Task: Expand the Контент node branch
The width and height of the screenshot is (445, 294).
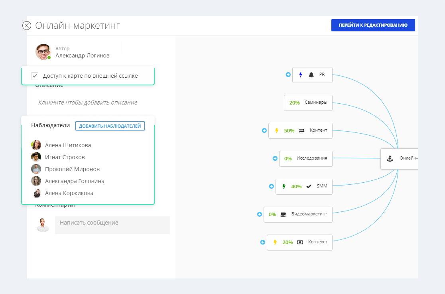Action: [x=264, y=130]
